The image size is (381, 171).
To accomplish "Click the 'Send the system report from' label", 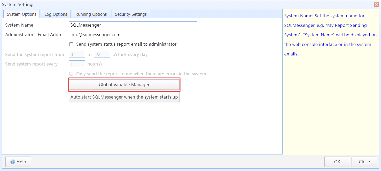I will 35,55.
